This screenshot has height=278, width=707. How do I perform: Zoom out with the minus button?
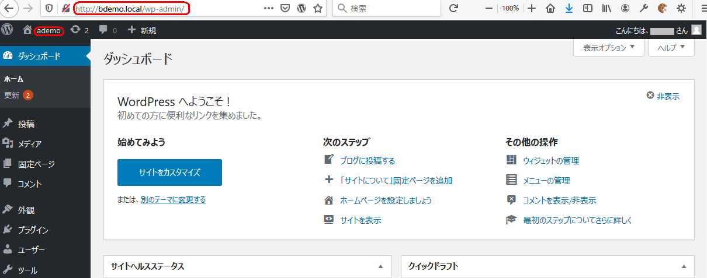(x=488, y=9)
